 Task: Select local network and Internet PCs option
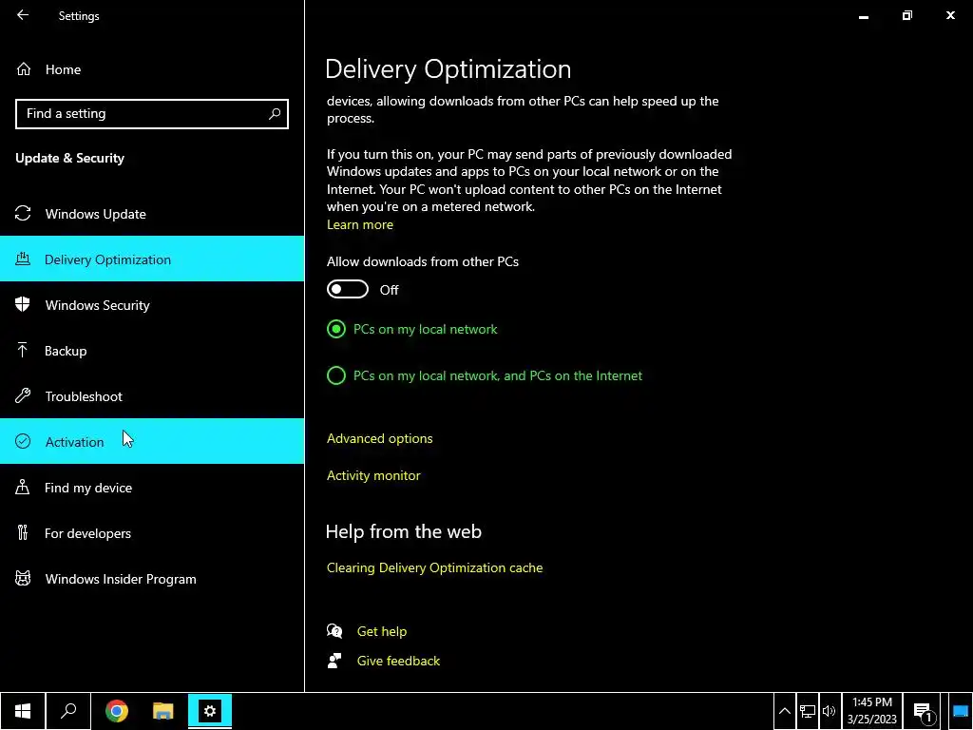tap(484, 375)
